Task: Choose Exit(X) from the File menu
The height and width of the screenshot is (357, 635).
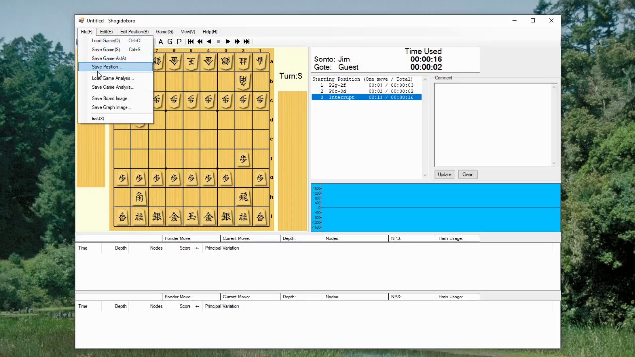Action: 116,119
